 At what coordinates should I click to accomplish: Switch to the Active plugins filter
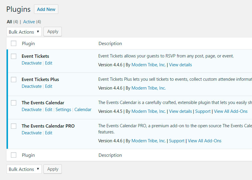point(29,22)
